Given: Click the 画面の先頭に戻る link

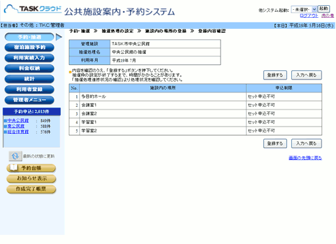Looking at the screenshot, I should (305, 158).
